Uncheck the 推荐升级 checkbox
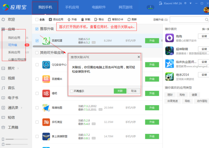 (x=37, y=29)
